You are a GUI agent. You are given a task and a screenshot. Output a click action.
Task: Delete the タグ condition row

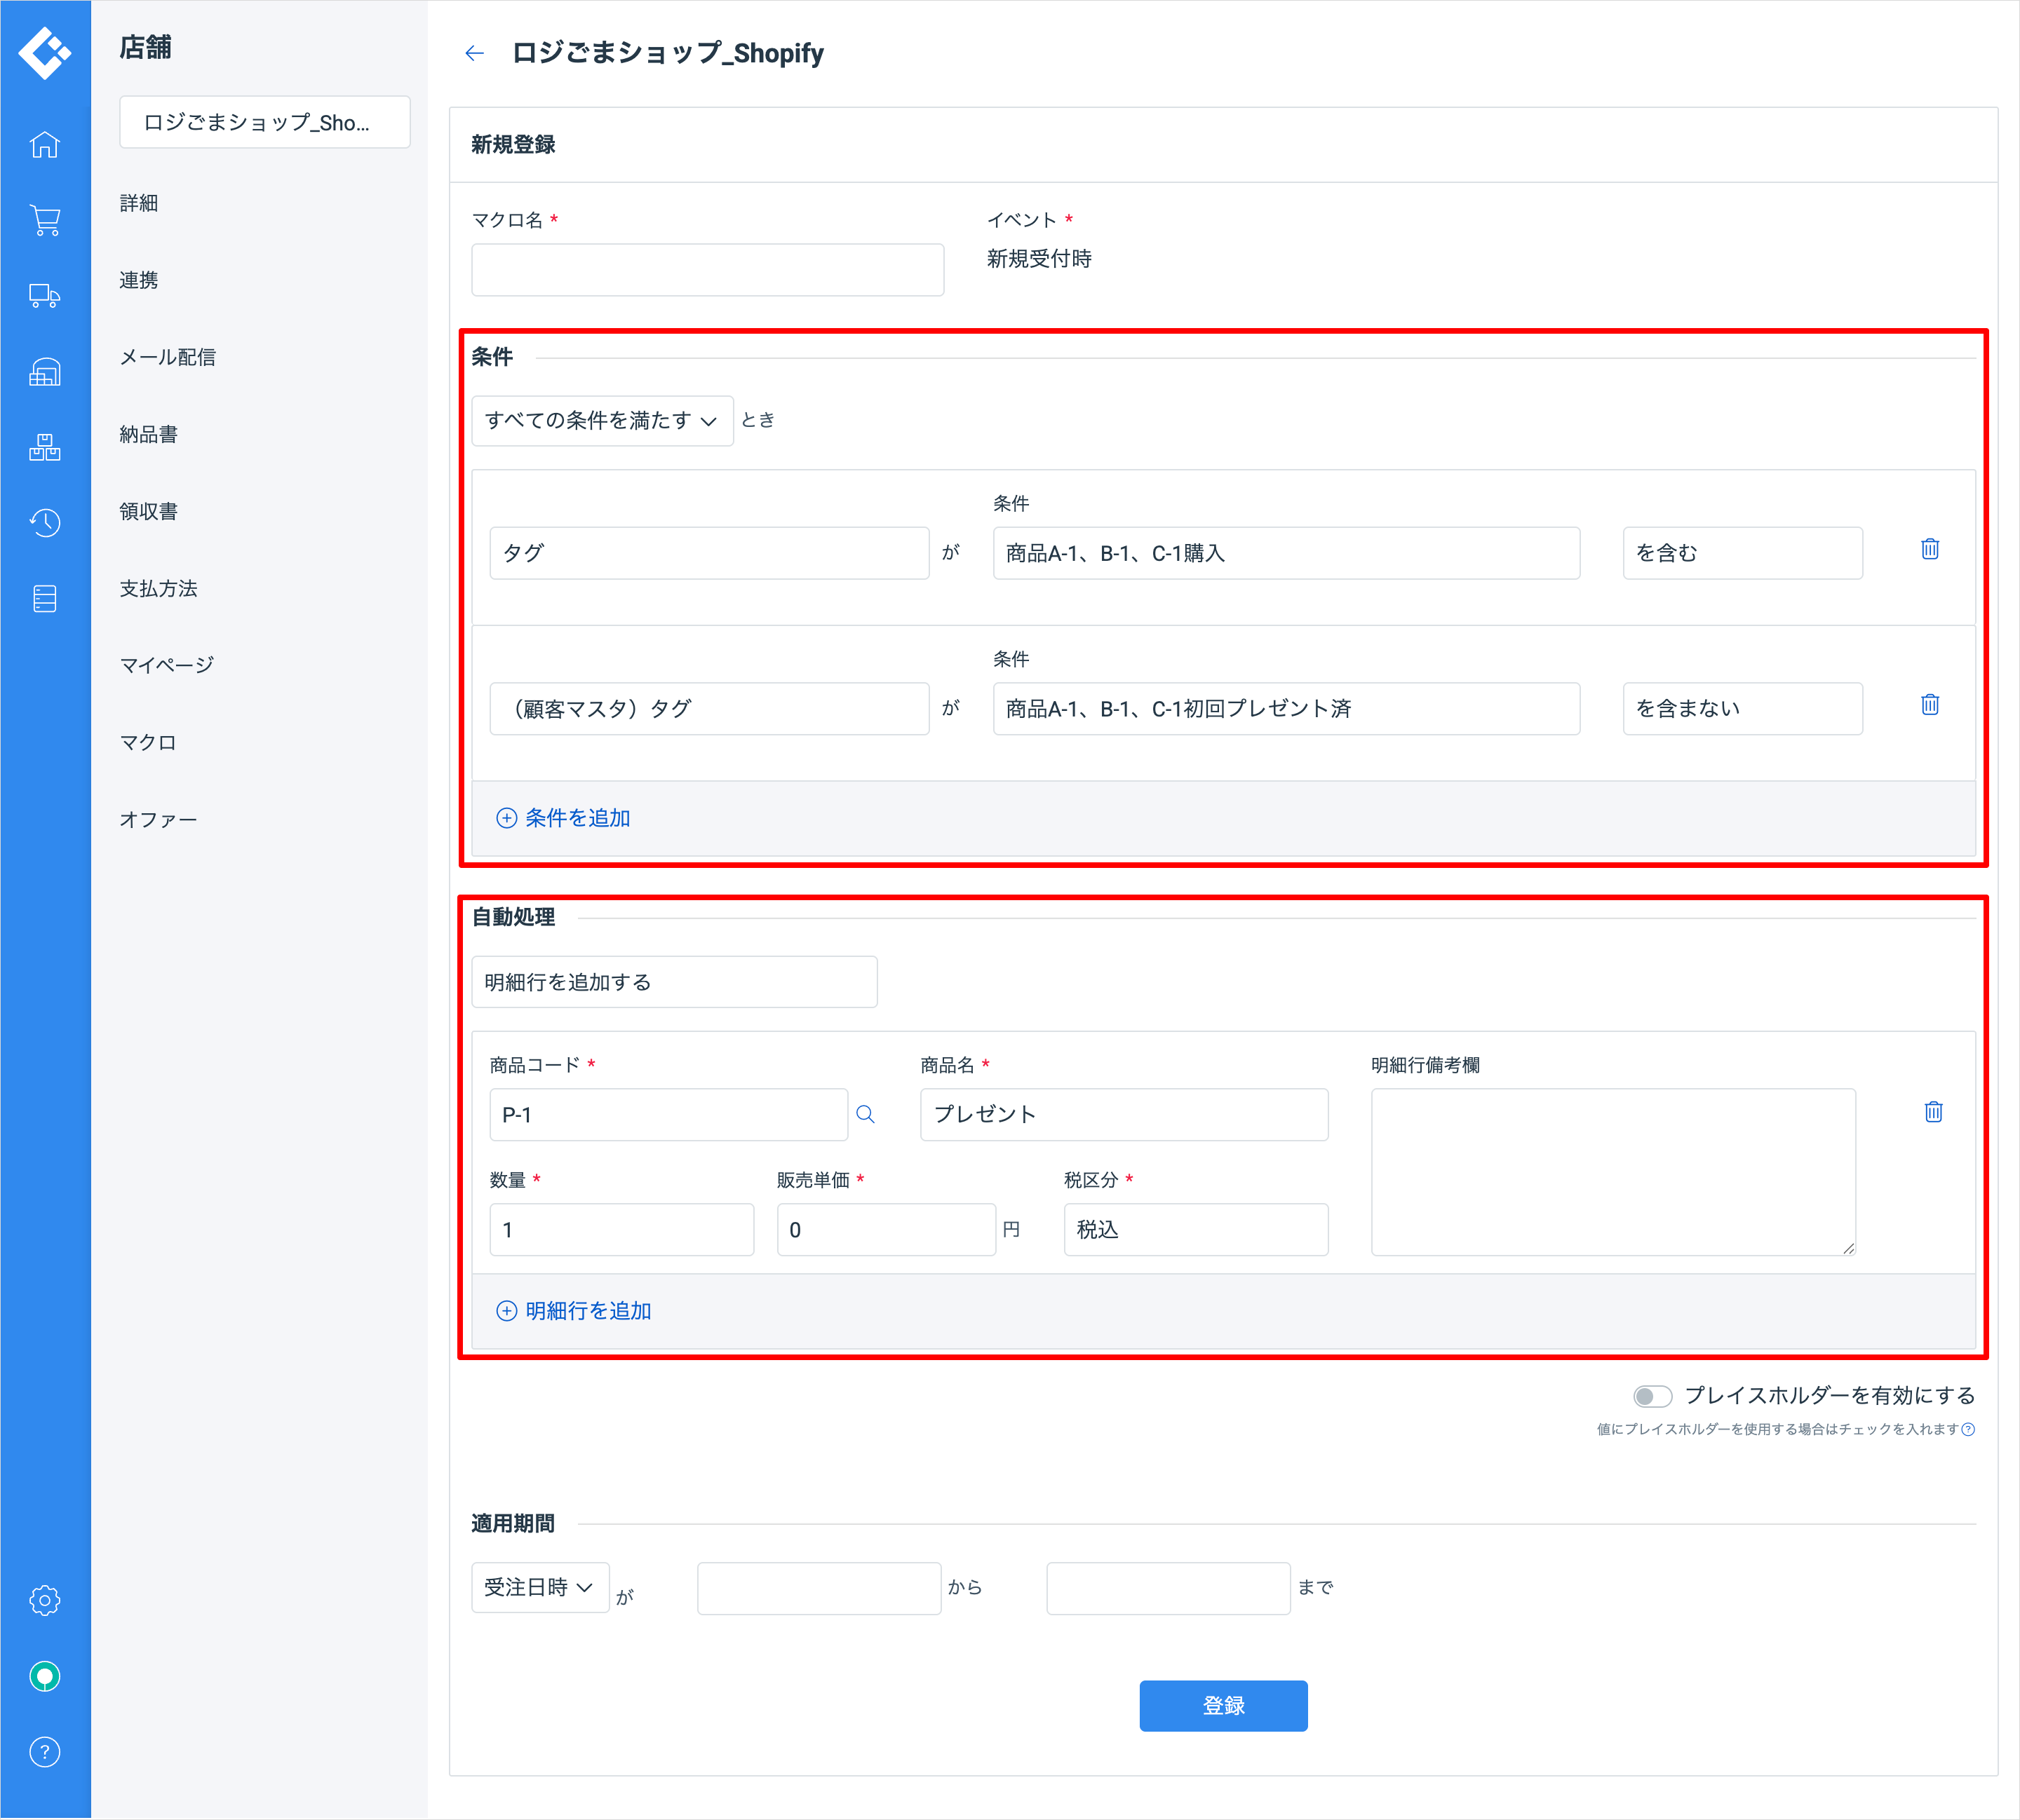[x=1930, y=549]
